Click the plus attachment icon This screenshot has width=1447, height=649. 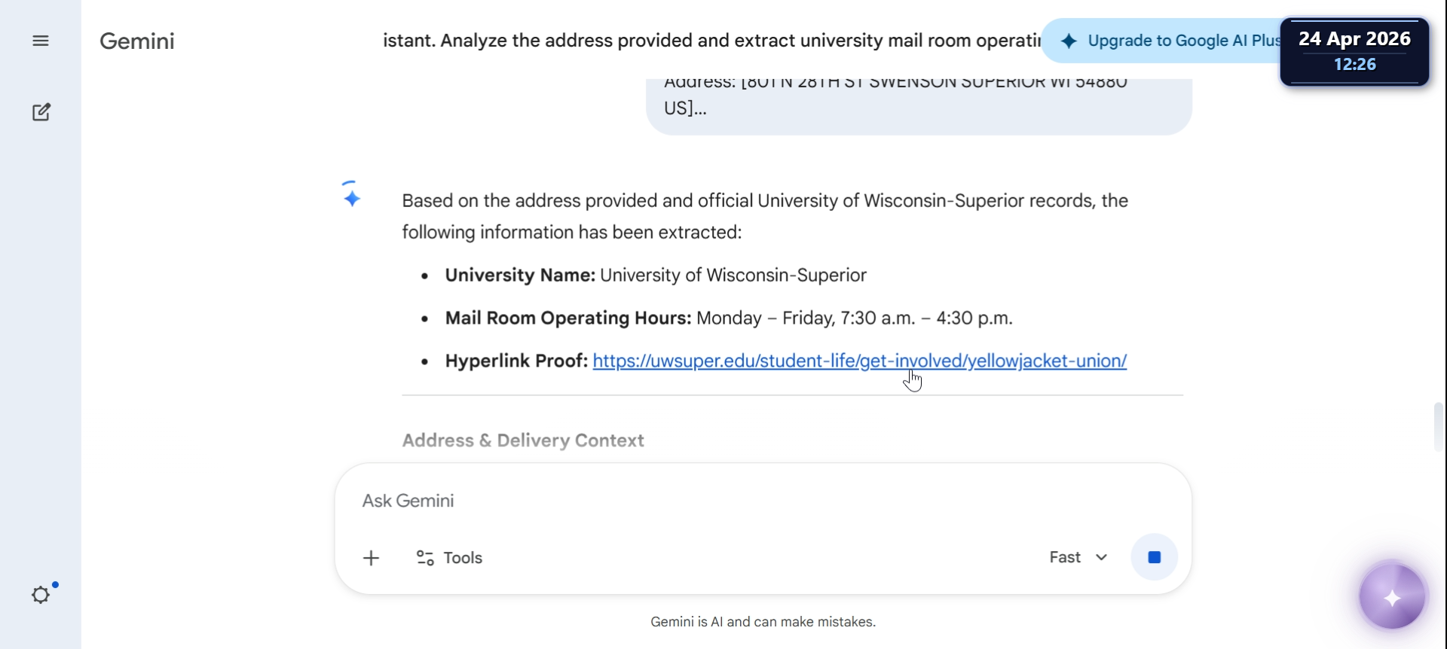click(371, 558)
